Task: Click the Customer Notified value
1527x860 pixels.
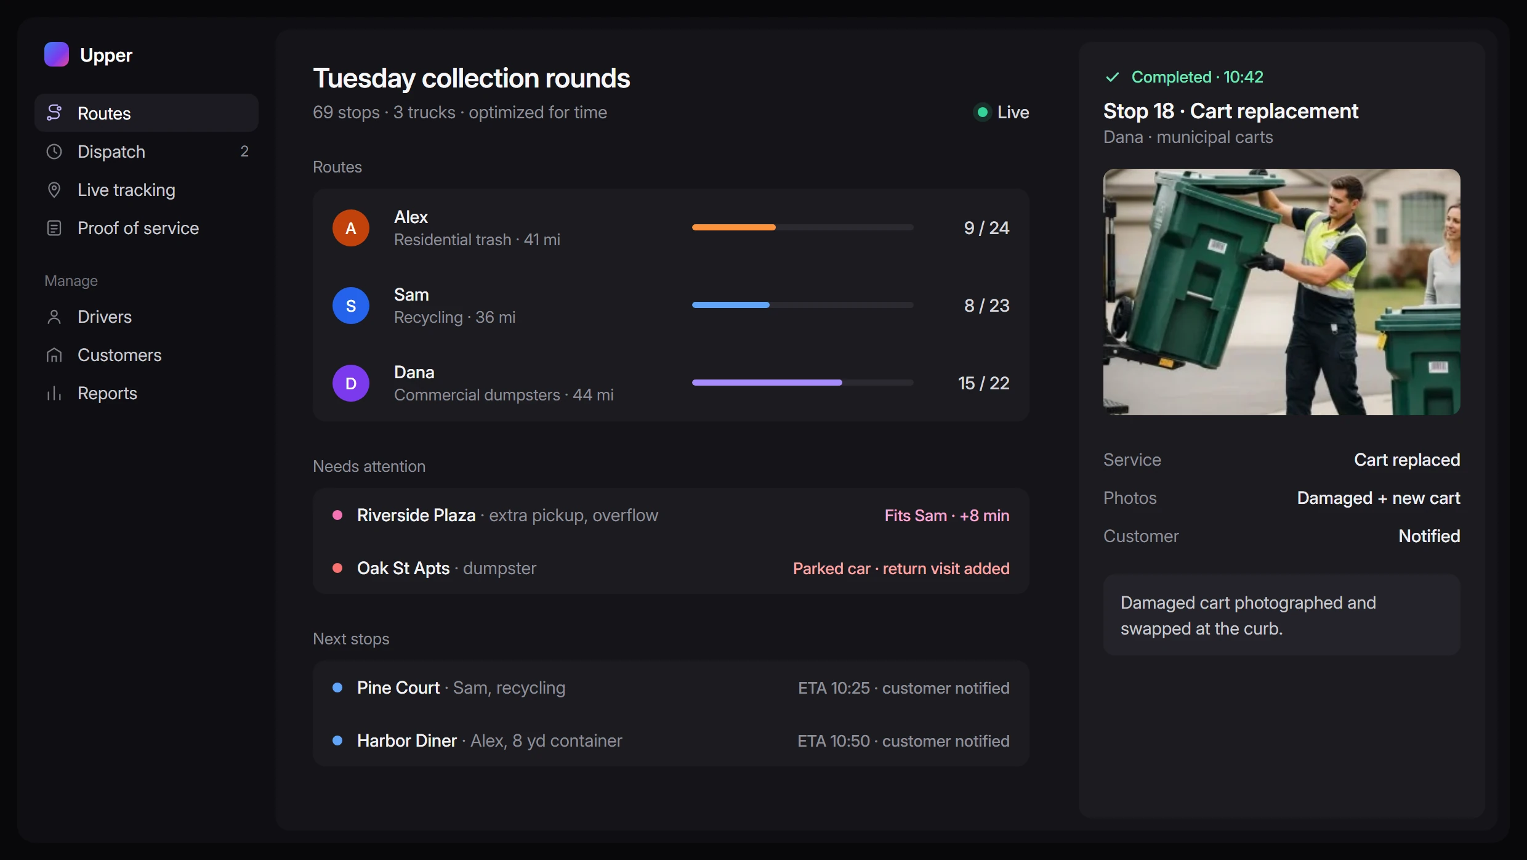Action: (x=1429, y=536)
